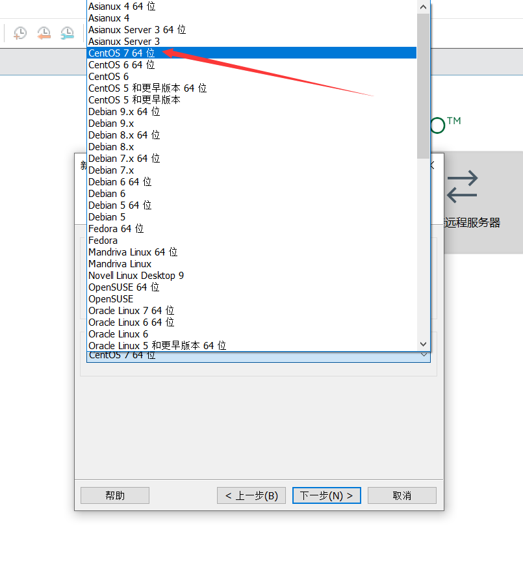Open snapshot manager with the wrench clock icon
The height and width of the screenshot is (565, 523).
pyautogui.click(x=68, y=33)
